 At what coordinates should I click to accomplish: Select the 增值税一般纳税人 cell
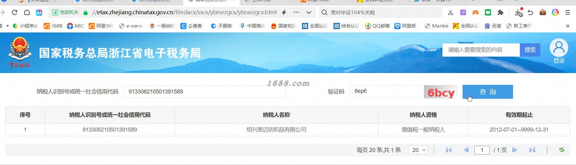tap(423, 130)
